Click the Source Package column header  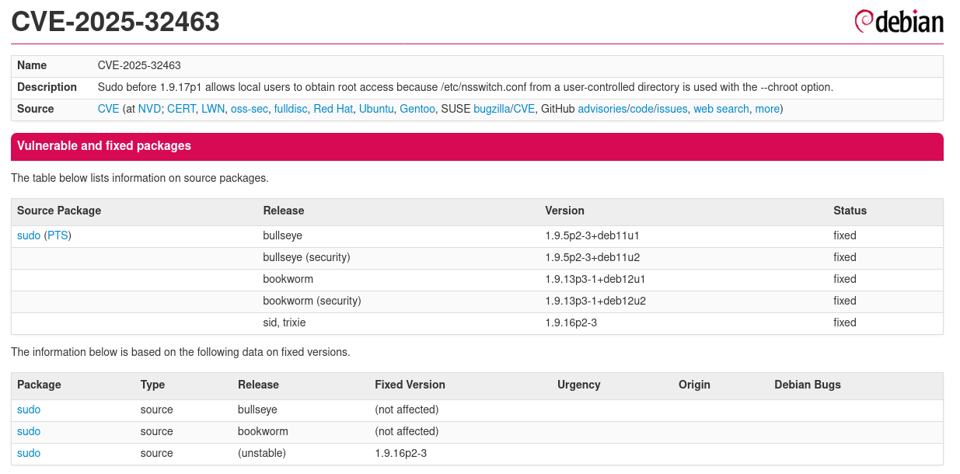[59, 211]
